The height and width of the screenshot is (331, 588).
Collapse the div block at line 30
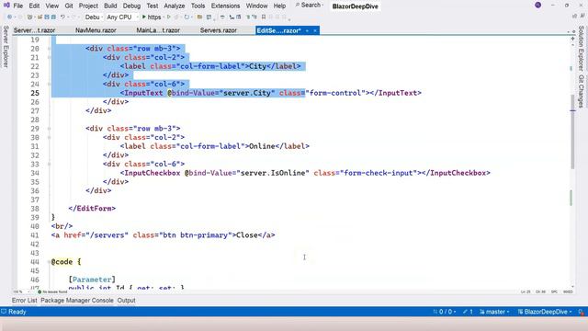pyautogui.click(x=49, y=137)
